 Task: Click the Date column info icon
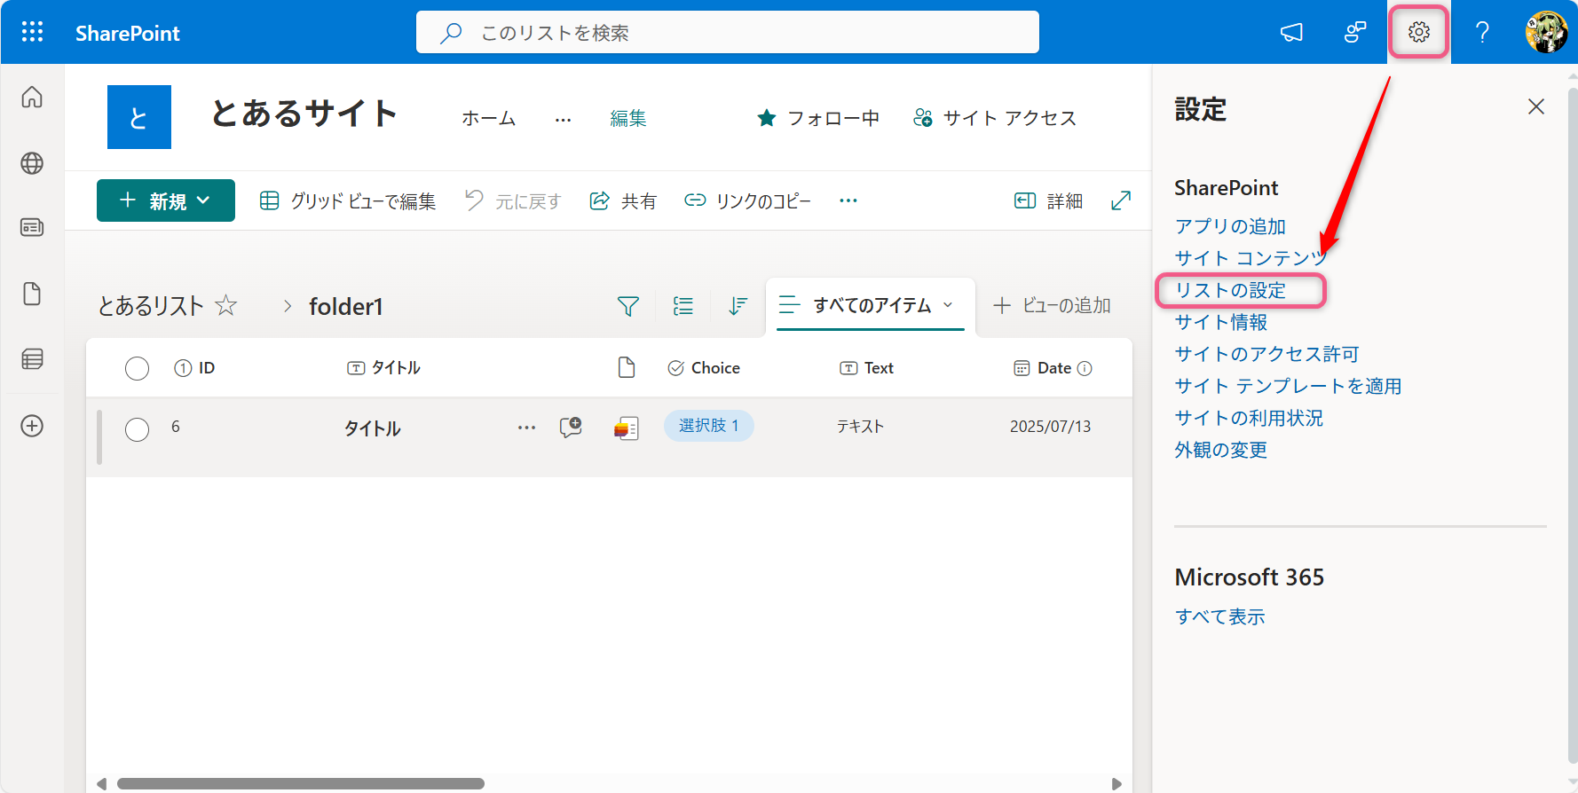1085,368
